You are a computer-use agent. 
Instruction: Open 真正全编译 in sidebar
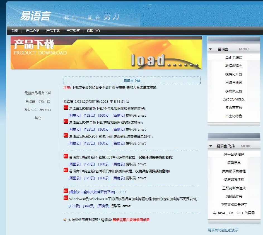click(234, 57)
